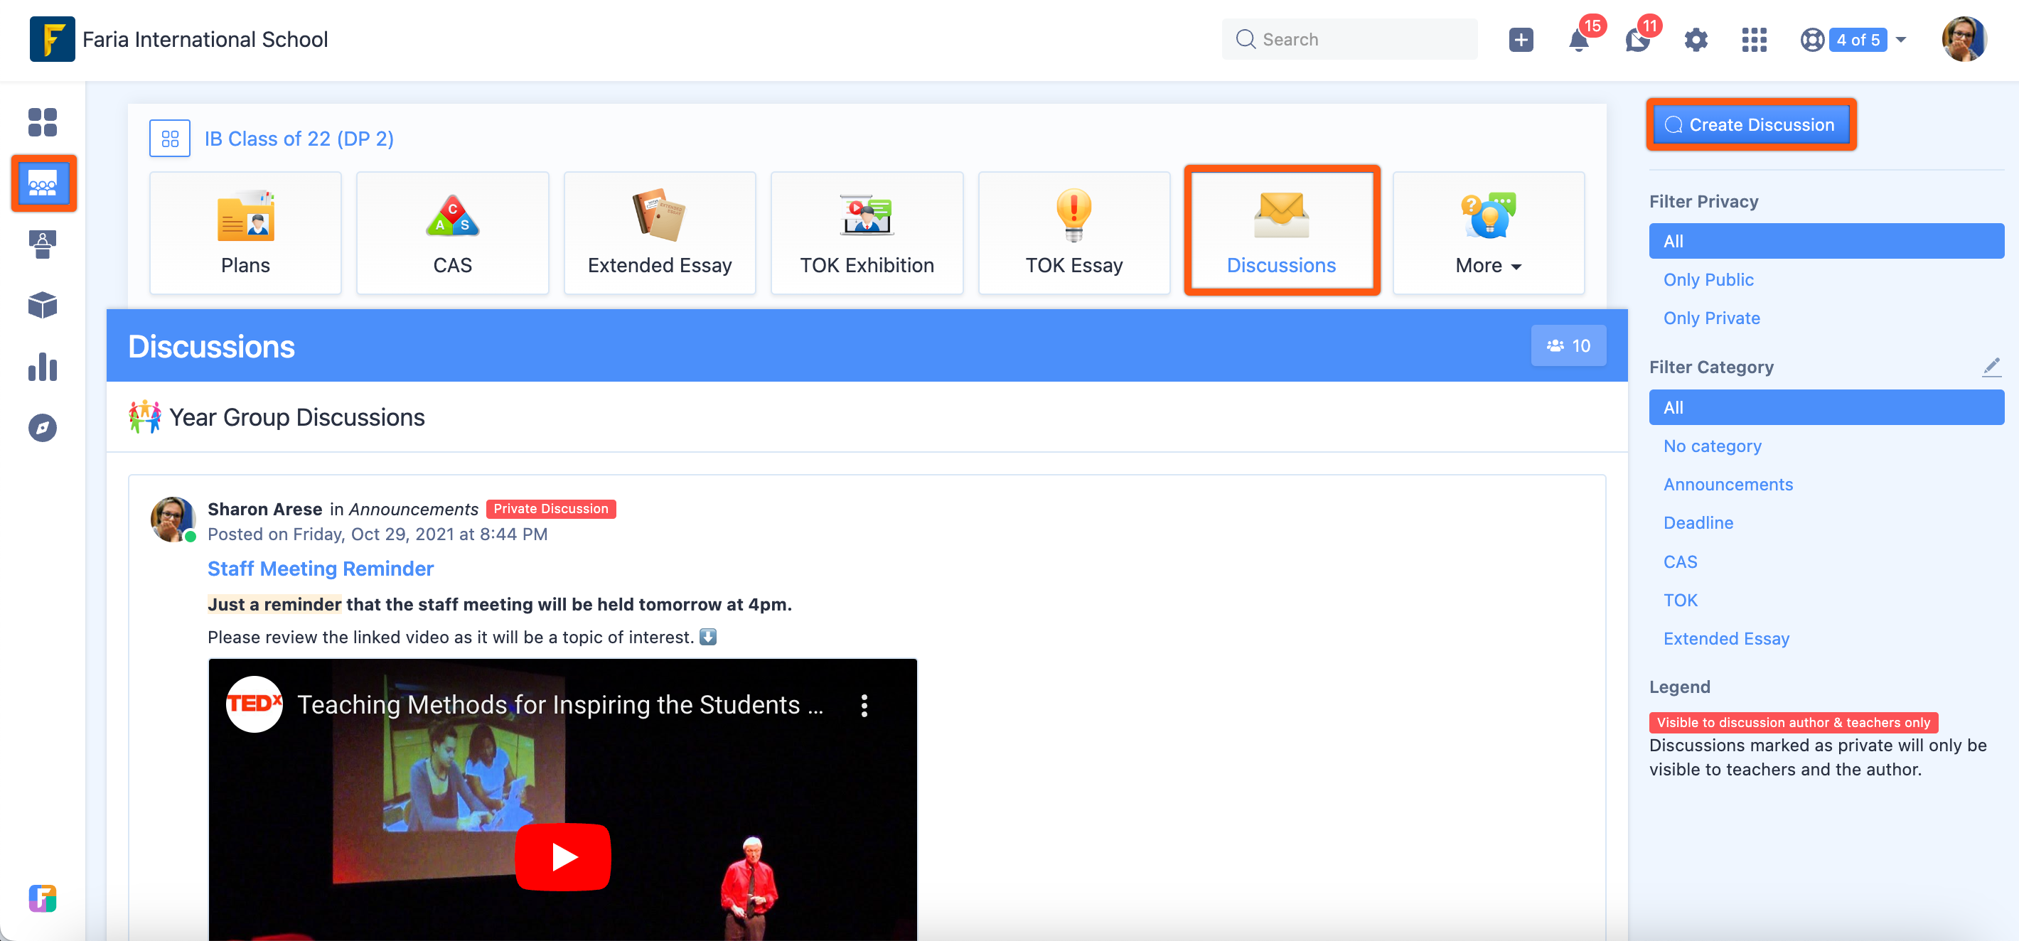Click the plus quick-add icon
This screenshot has width=2019, height=941.
1521,40
